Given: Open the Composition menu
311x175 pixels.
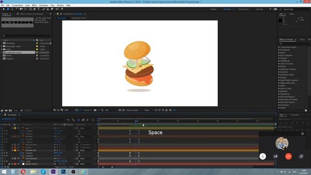Looking at the screenshot, I should click(17, 5).
